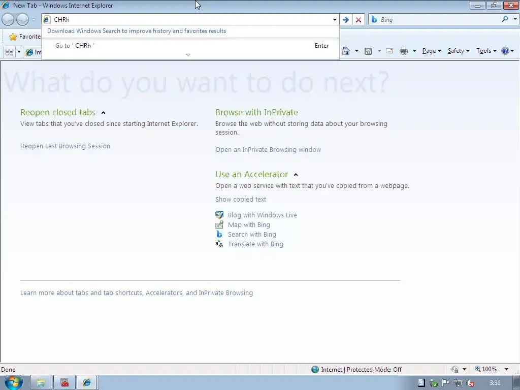Click the search magnifier icon
This screenshot has width=520, height=390.
coord(505,19)
